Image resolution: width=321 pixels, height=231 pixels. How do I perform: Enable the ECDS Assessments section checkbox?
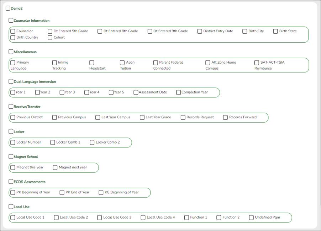pos(11,182)
